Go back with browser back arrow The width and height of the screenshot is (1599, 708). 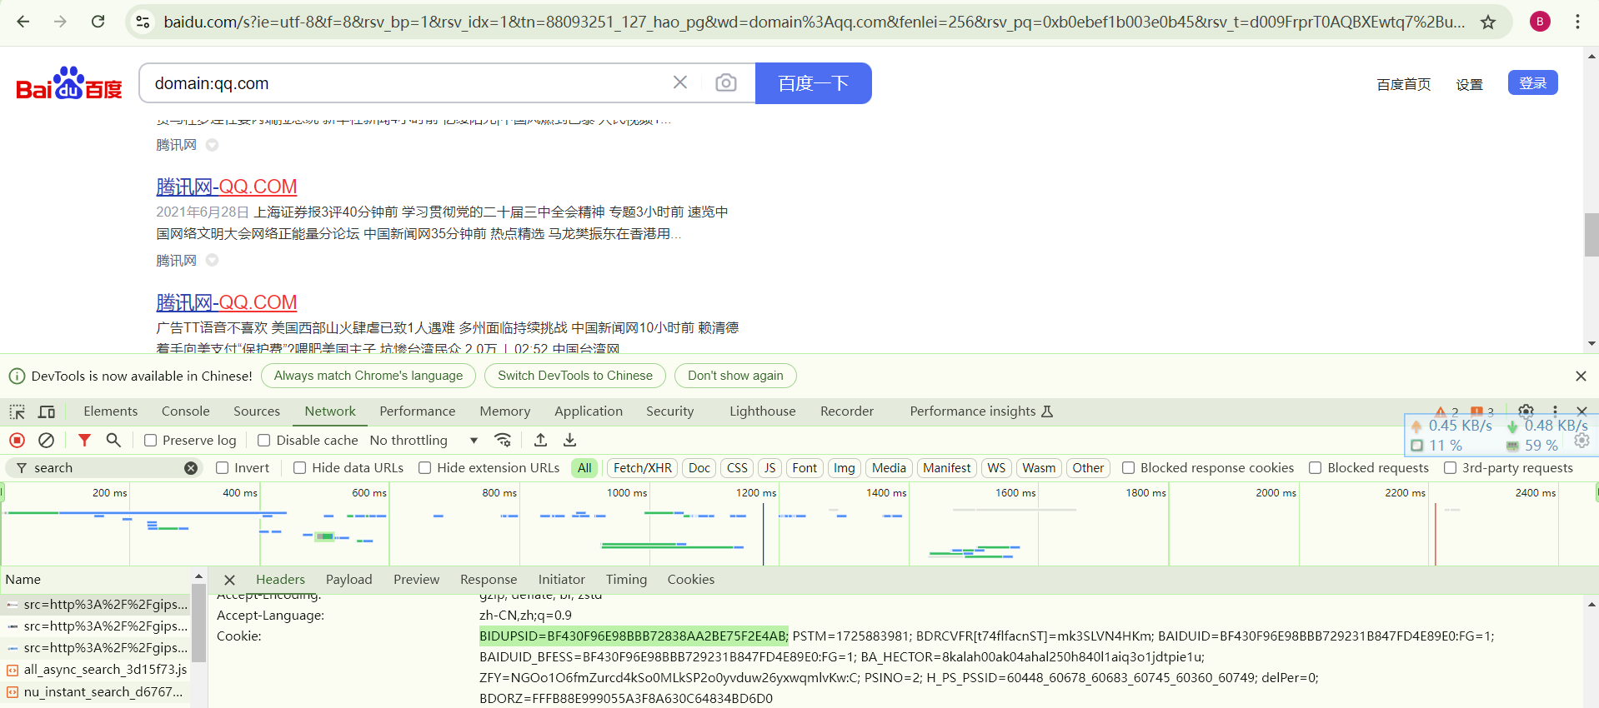click(x=23, y=22)
